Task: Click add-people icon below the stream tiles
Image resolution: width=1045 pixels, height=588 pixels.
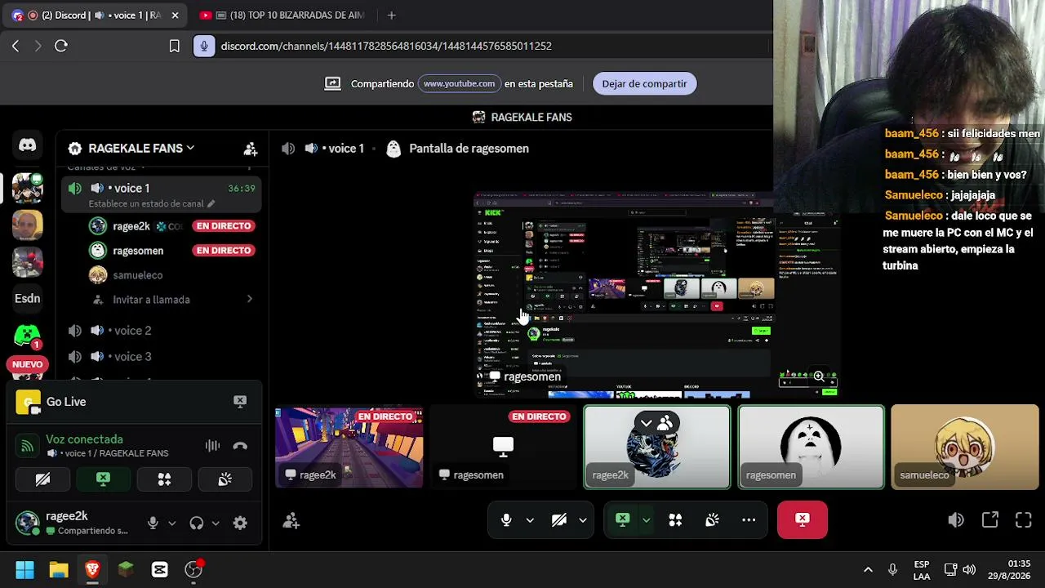Action: coord(291,521)
